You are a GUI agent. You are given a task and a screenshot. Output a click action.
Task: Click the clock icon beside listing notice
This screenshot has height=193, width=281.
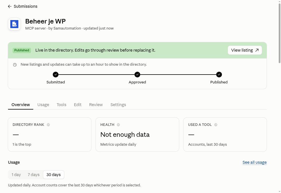point(15,65)
